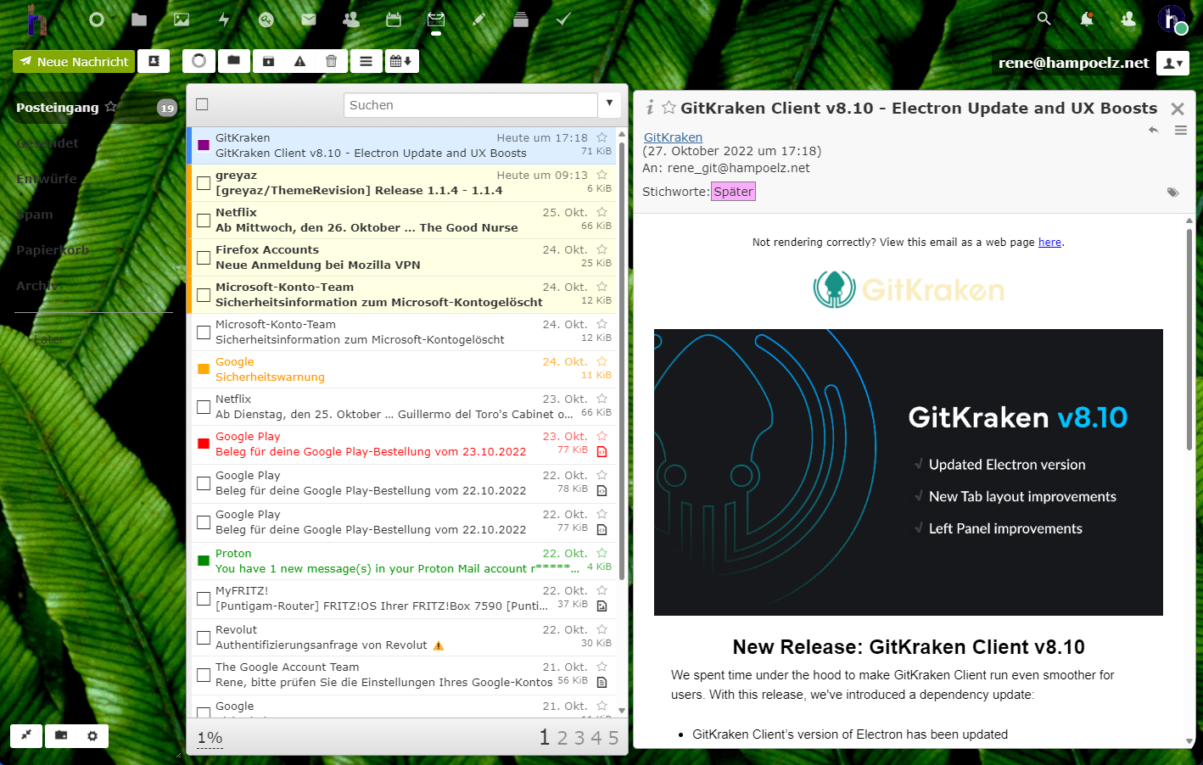Viewport: 1203px width, 765px height.
Task: Click purple color marker on GitKraken message
Action: click(204, 145)
